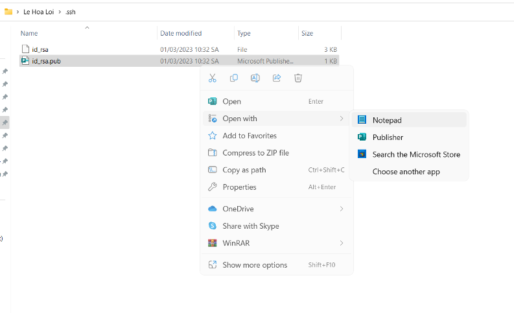Viewport: 514px width, 313px height.
Task: Expand the Open with submenu arrow
Action: pos(341,119)
